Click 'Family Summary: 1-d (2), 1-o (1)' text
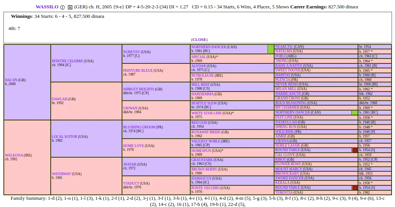The height and width of the screenshot is (207, 395). pyautogui.click(x=45, y=199)
